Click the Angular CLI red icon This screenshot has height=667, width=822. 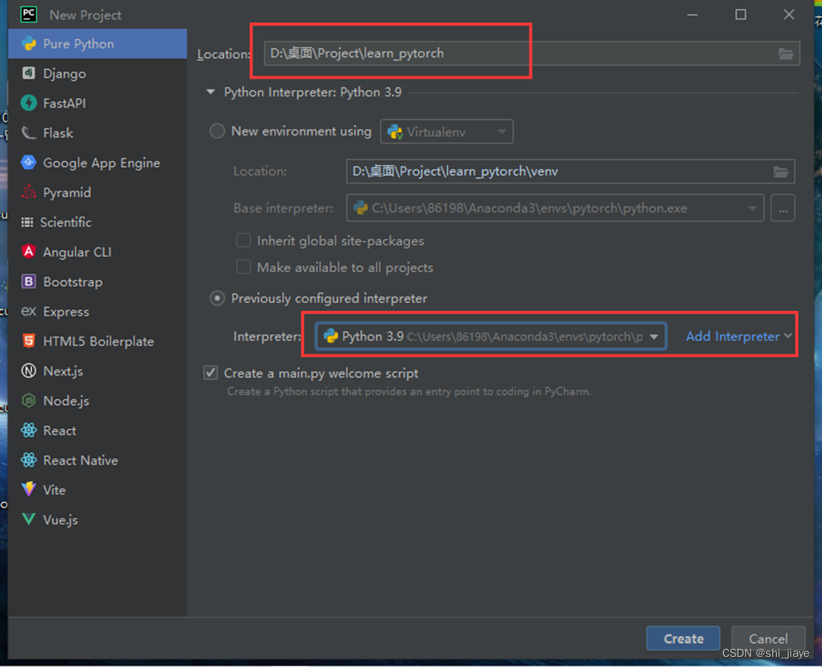(29, 252)
